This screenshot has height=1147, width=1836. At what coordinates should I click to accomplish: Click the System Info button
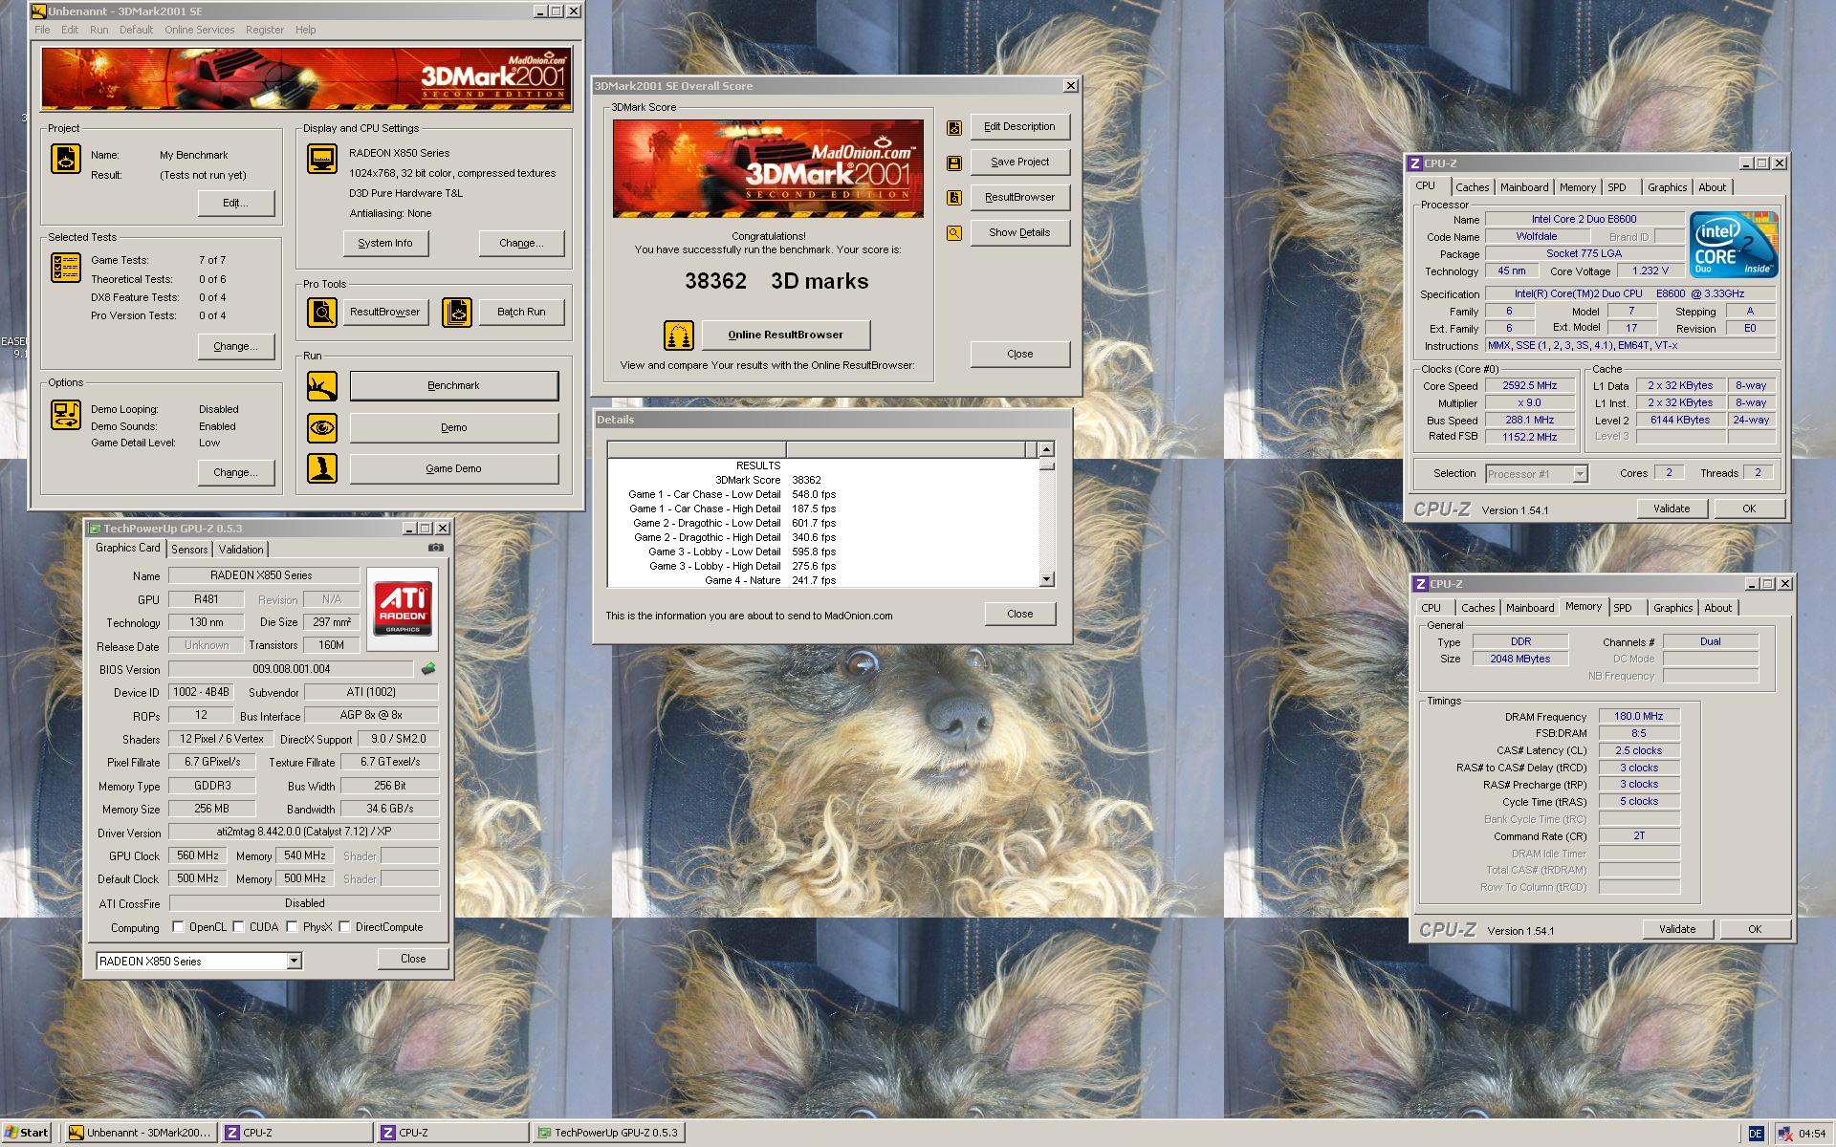[x=385, y=244]
